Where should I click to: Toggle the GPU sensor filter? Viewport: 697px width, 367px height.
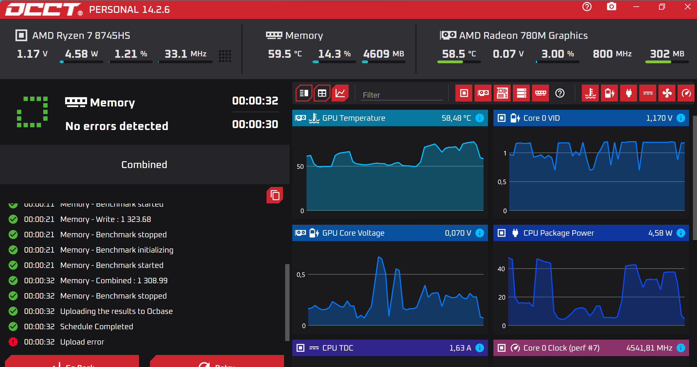483,93
